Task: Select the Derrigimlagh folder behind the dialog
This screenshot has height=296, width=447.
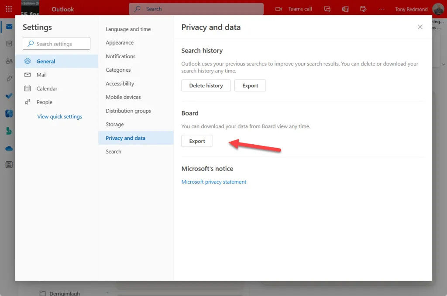Action: 65,293
